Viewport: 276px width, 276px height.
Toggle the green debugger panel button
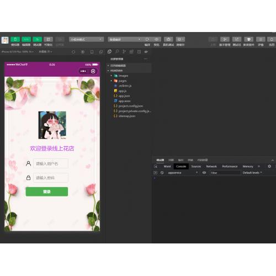(x=38, y=39)
